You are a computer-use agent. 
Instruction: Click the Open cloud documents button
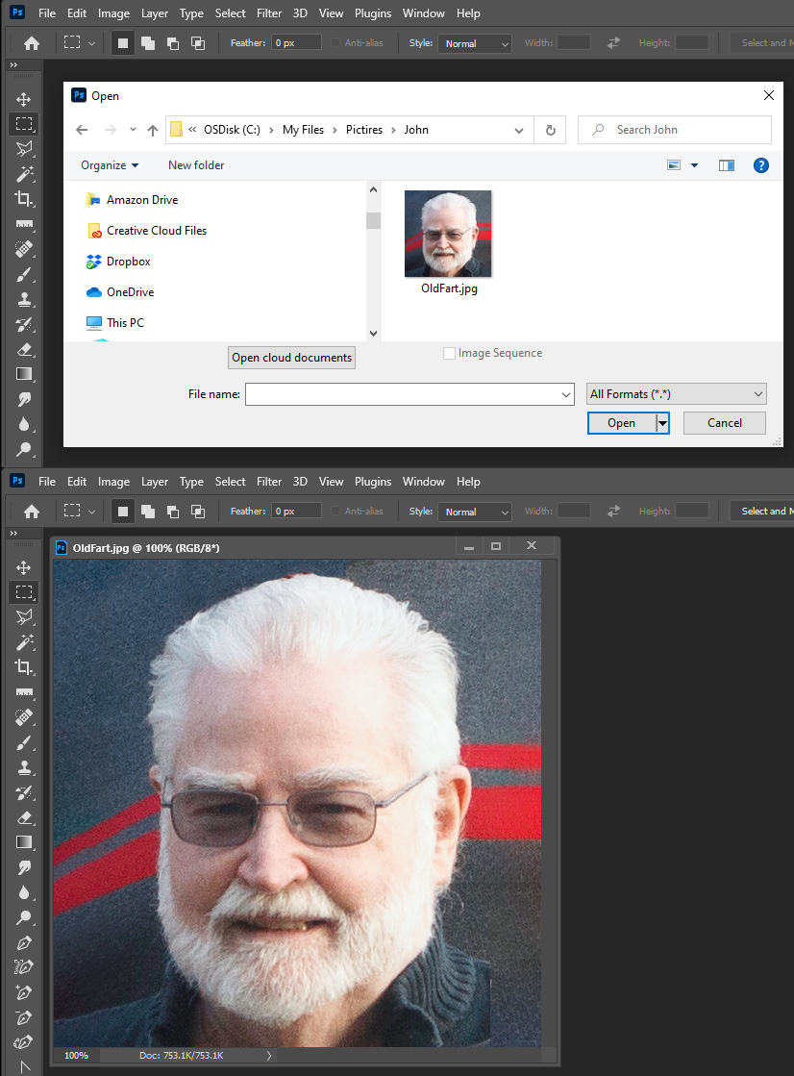point(291,357)
